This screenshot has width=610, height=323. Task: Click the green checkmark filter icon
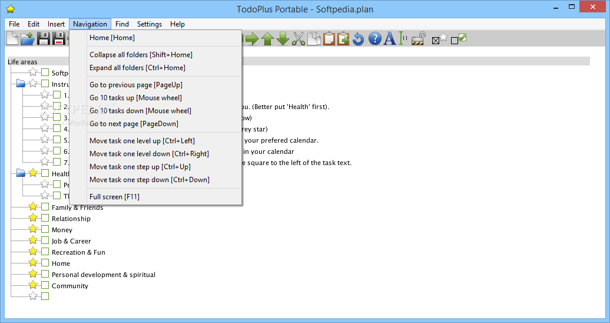(x=459, y=38)
